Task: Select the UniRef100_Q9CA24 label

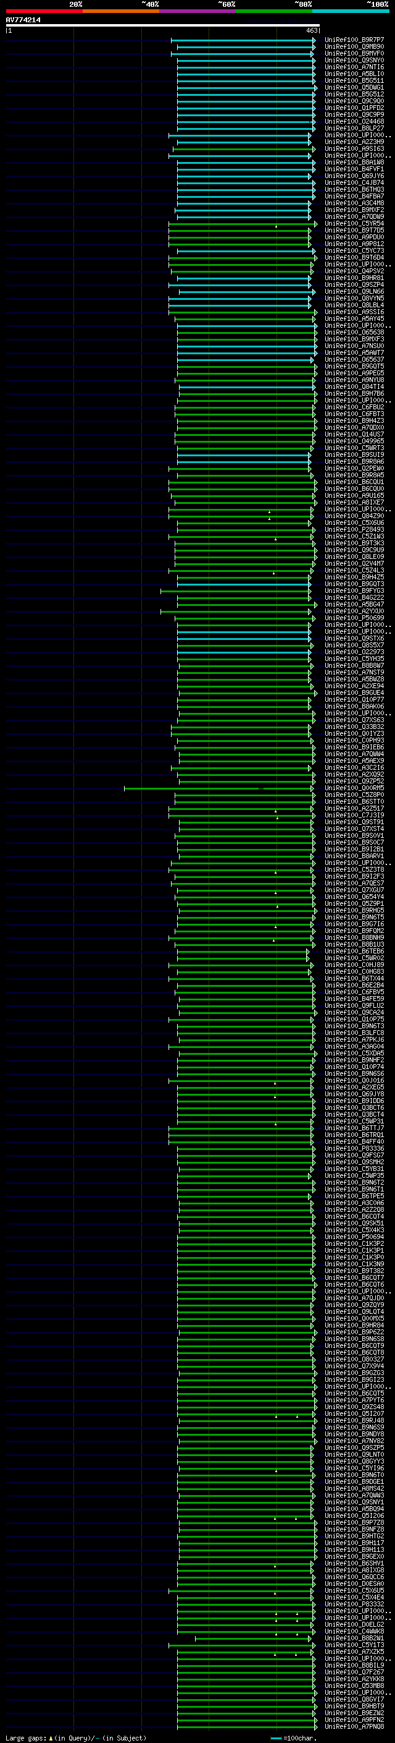Action: pos(354,1012)
